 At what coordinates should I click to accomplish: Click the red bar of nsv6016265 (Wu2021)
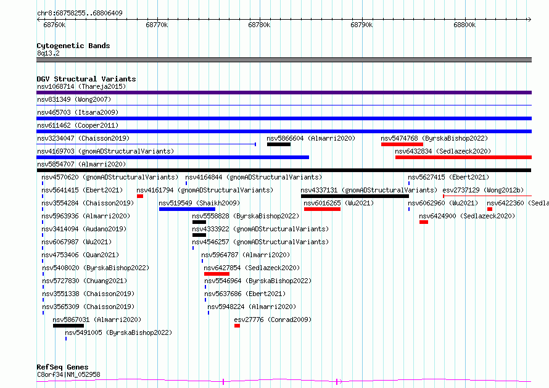[x=323, y=209]
